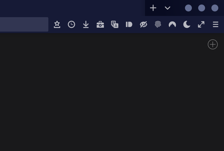The width and height of the screenshot is (224, 151).
Task: Open the NordVPN mountain extension icon
Action: point(172,24)
